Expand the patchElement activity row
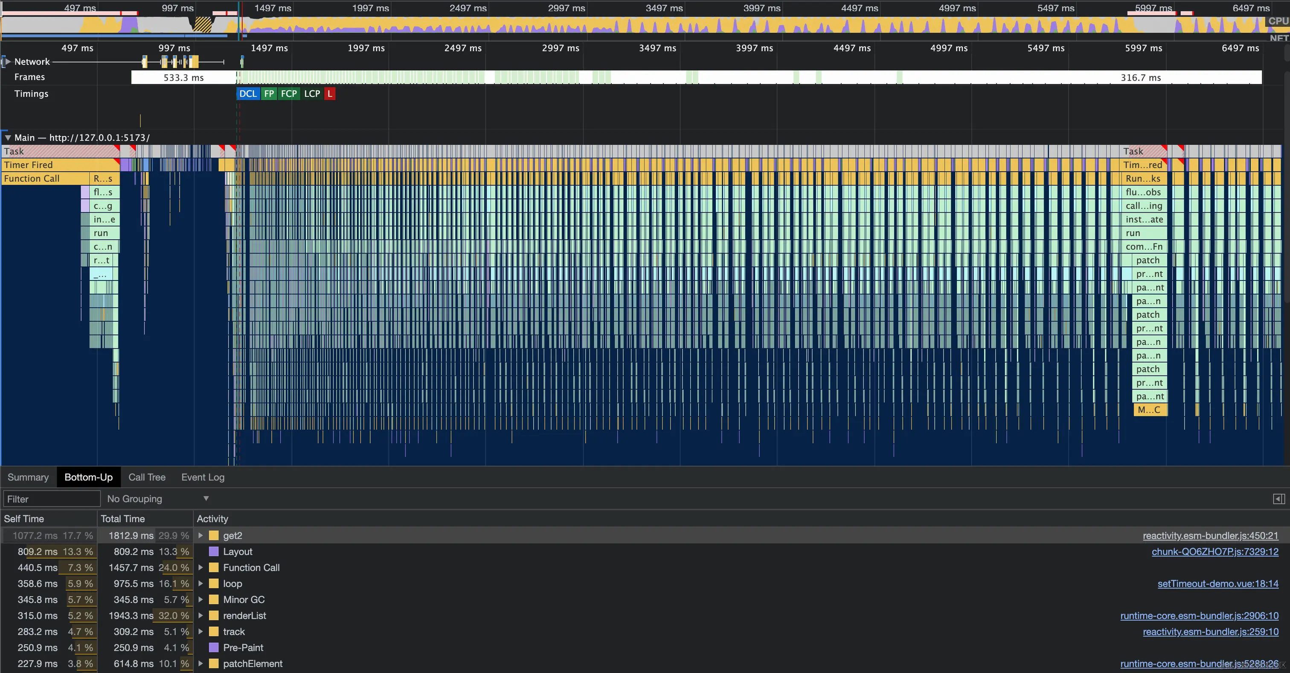The width and height of the screenshot is (1290, 673). (201, 664)
